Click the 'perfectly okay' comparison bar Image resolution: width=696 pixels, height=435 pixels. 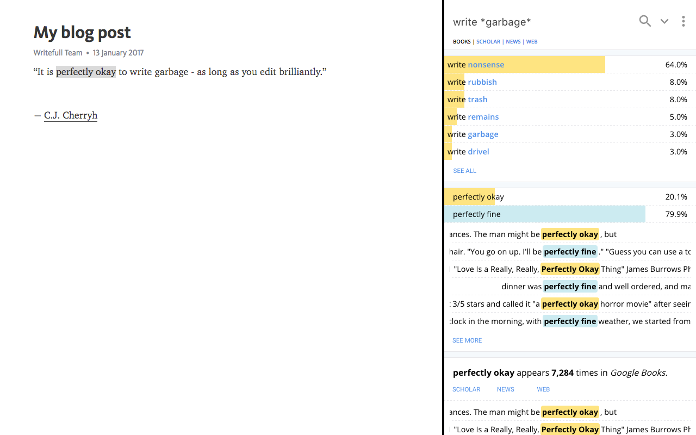point(570,197)
